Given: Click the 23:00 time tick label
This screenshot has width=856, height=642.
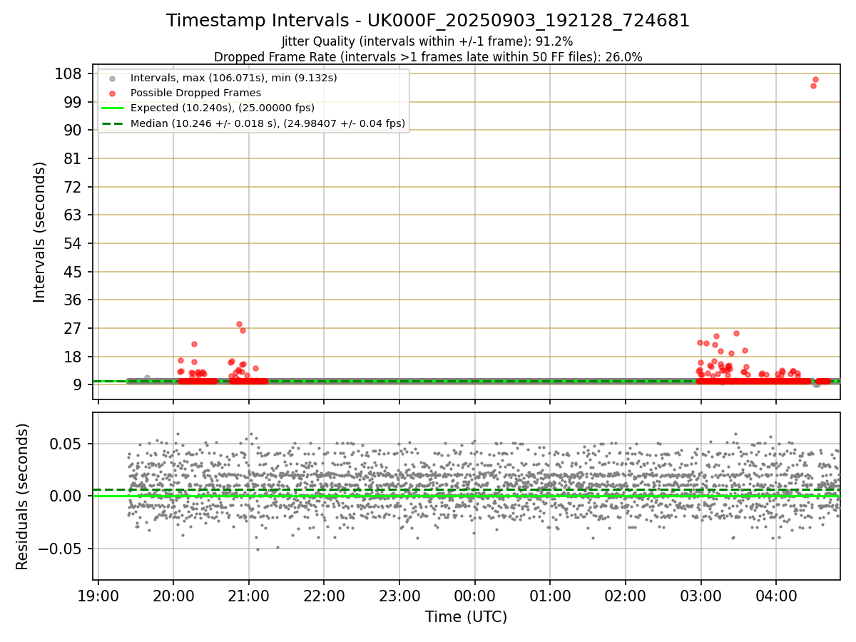Looking at the screenshot, I should point(399,595).
